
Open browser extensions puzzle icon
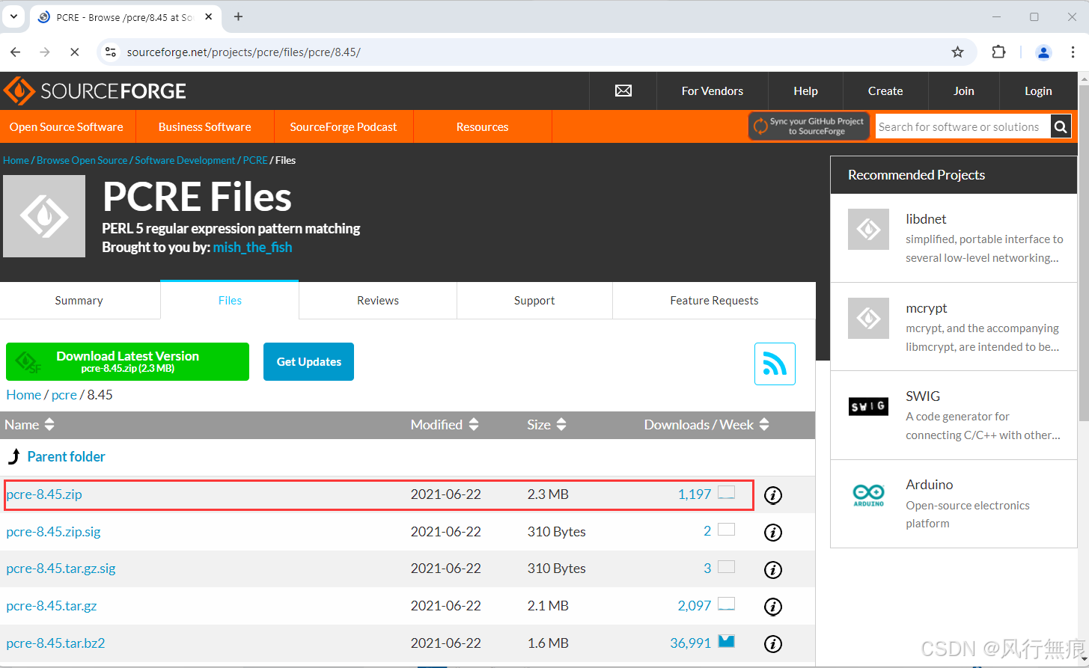pyautogui.click(x=998, y=52)
